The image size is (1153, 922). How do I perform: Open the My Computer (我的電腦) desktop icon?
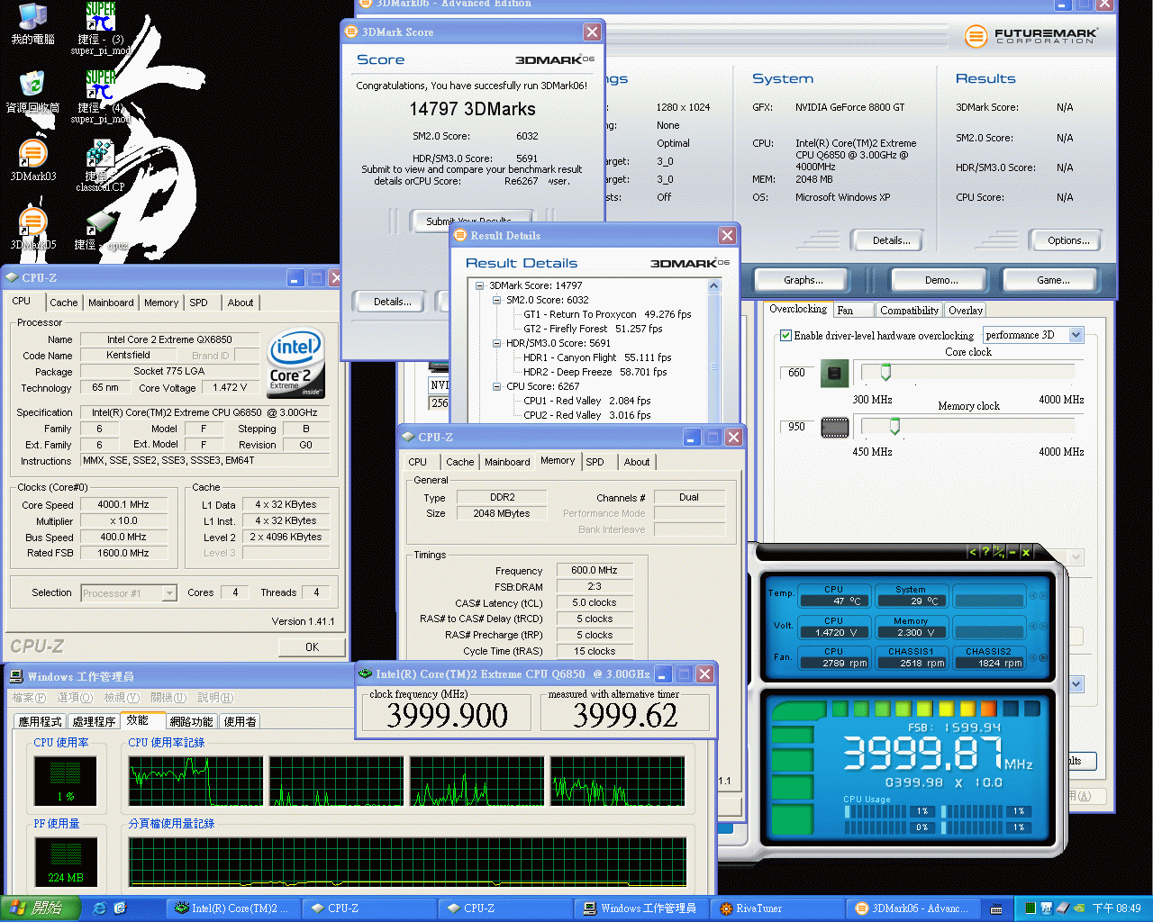[x=32, y=18]
